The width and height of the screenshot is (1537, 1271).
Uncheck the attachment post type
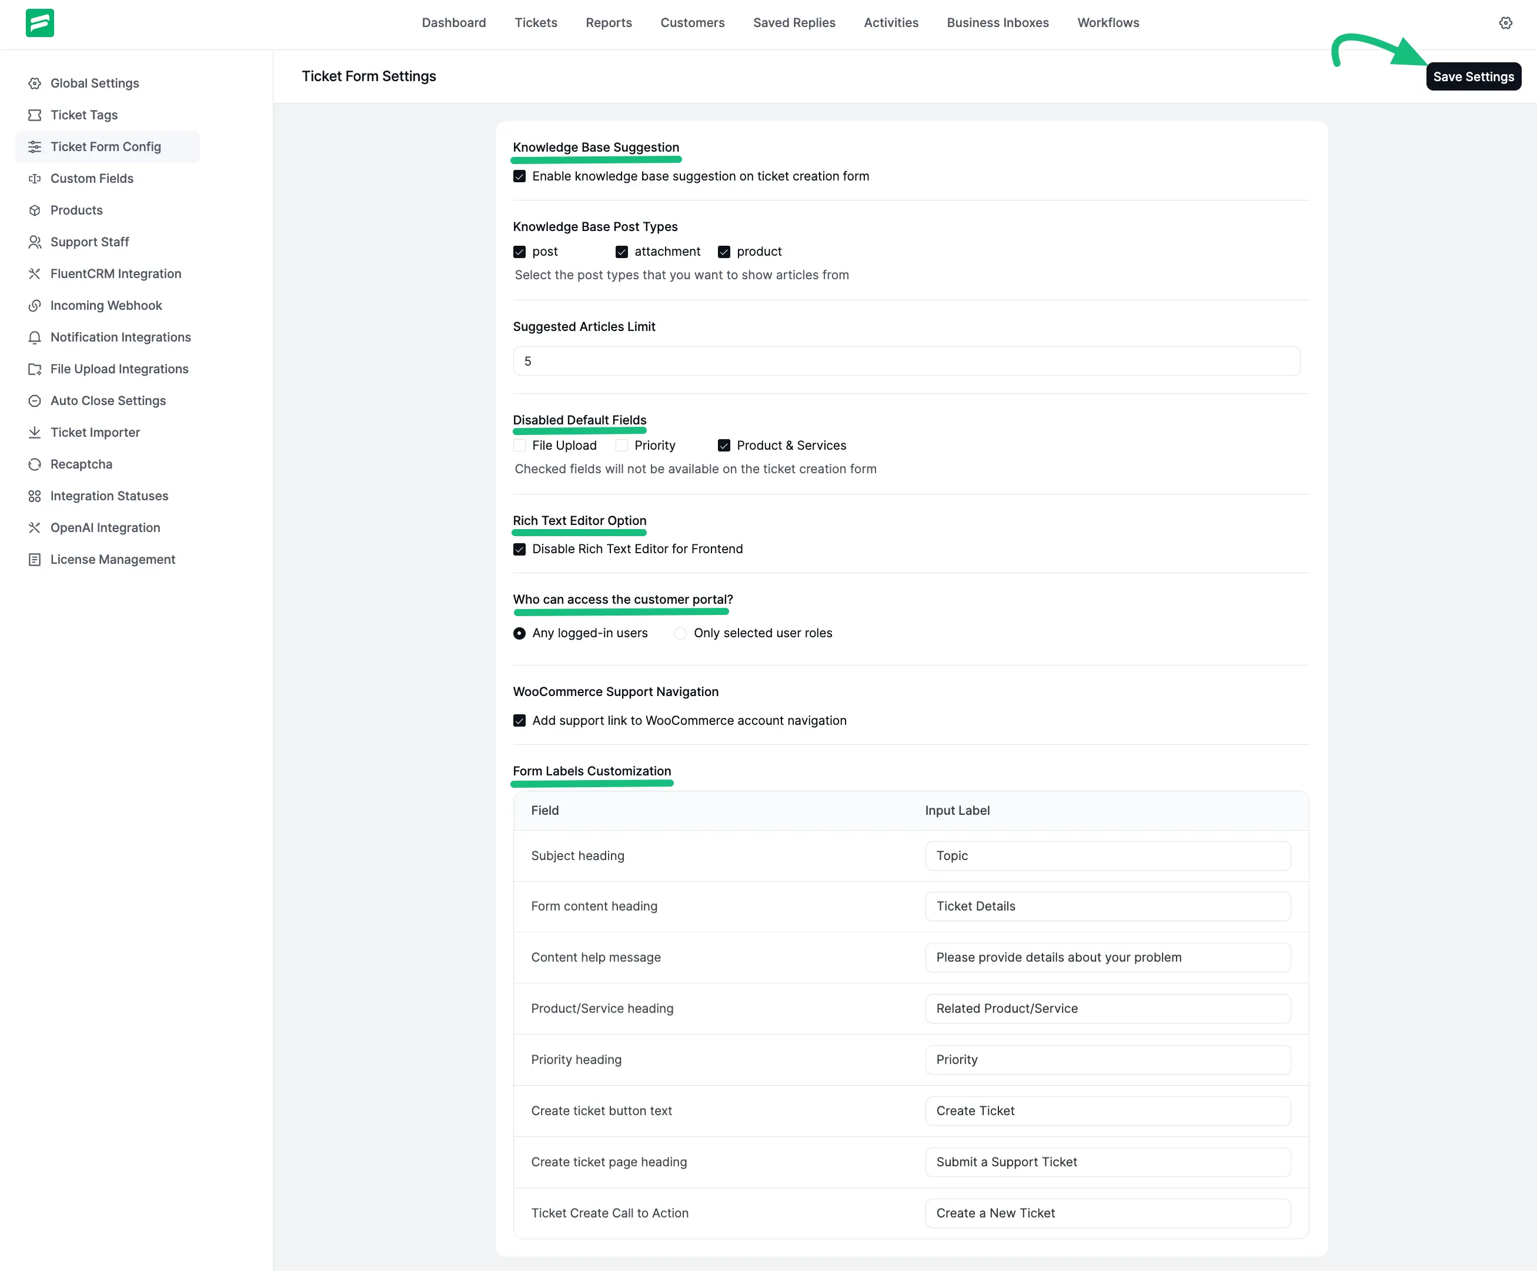[622, 252]
